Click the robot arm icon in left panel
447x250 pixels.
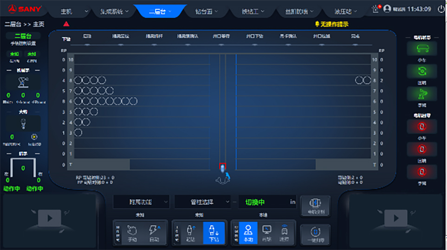[x=23, y=84]
